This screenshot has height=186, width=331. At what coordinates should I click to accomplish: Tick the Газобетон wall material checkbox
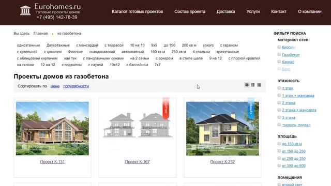click(279, 54)
